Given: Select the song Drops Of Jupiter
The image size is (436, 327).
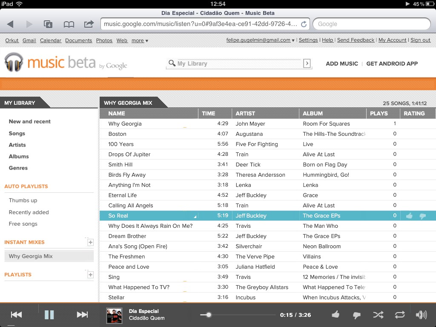Looking at the screenshot, I should point(129,154).
